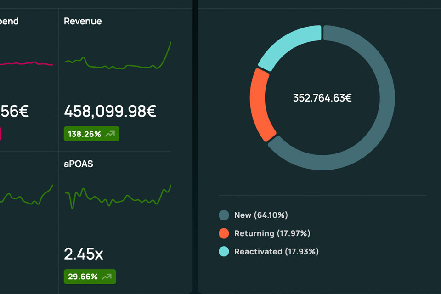Image resolution: width=441 pixels, height=294 pixels.
Task: Click the 29.66% aPOAS change badge
Action: coord(90,277)
